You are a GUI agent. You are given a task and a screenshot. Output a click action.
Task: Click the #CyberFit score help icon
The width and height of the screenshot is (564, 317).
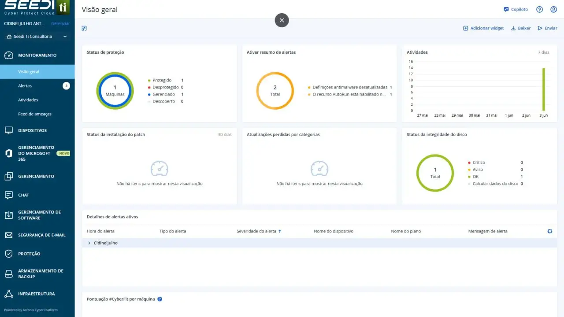160,299
